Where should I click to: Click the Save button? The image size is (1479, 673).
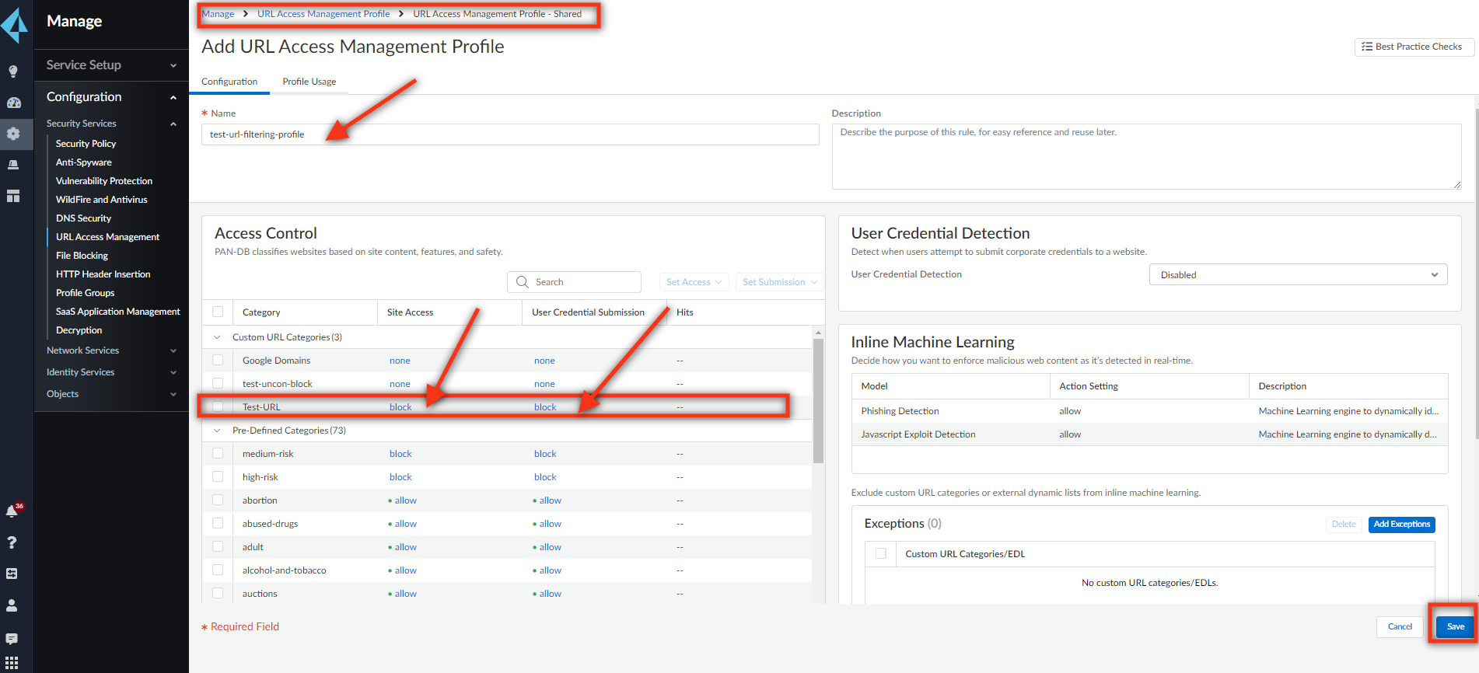pyautogui.click(x=1455, y=626)
